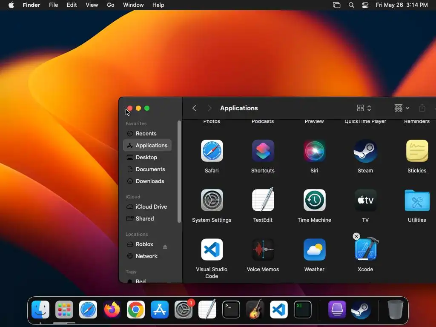This screenshot has height=327, width=436.
Task: Change the icon view mode selector
Action: pos(364,108)
